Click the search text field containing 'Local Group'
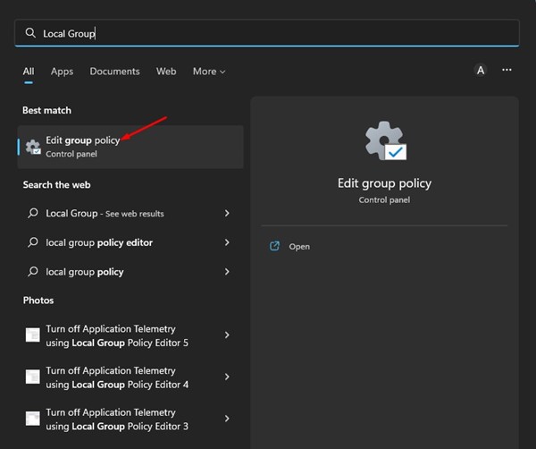The width and height of the screenshot is (536, 449). (x=268, y=33)
